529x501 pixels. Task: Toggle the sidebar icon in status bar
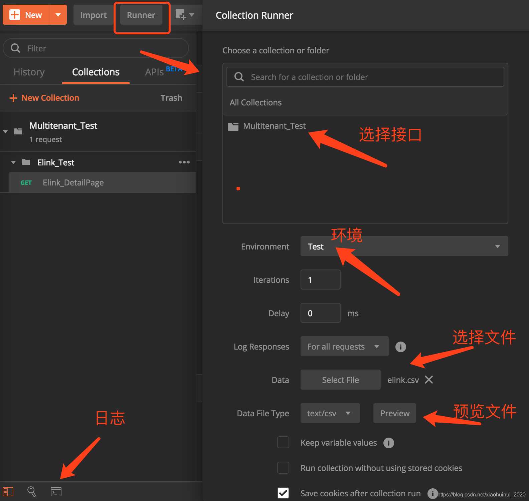(8, 491)
